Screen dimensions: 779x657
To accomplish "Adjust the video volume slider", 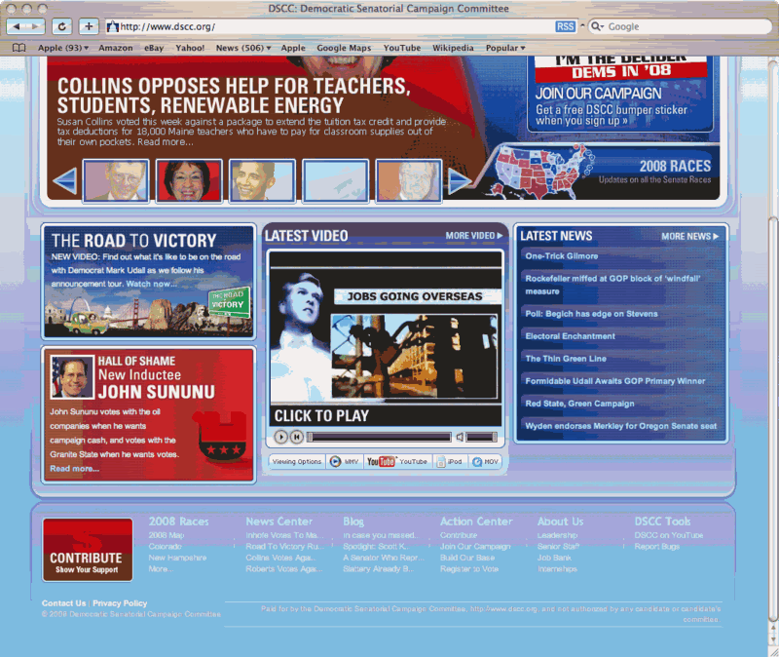I will pos(481,437).
